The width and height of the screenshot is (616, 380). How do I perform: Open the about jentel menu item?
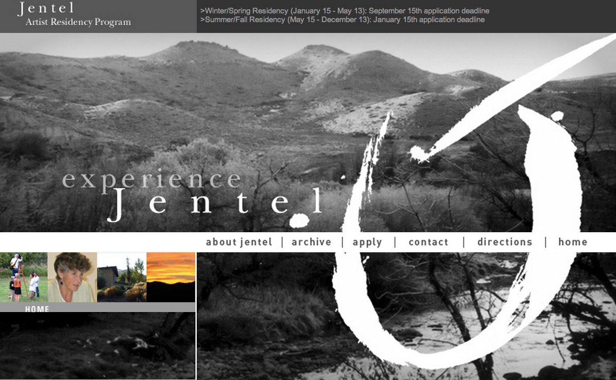[x=239, y=242]
